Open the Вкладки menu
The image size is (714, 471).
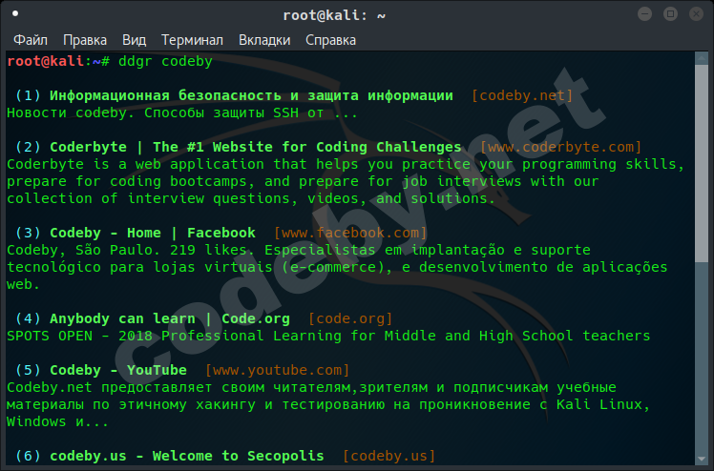pos(264,40)
